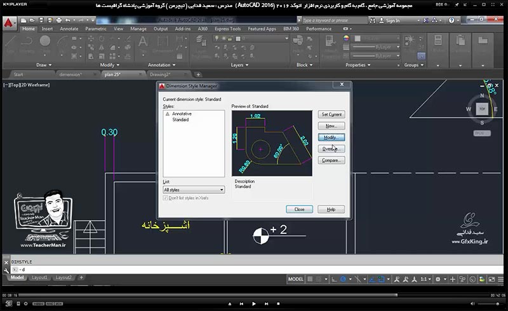Screen dimensions: 508x311
Task: Click the object color wheel swatch in Properties
Action: [x=346, y=38]
